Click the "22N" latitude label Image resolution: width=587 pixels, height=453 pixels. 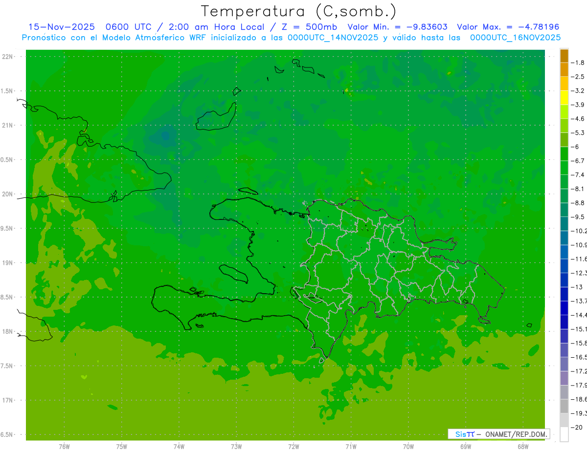pyautogui.click(x=8, y=57)
